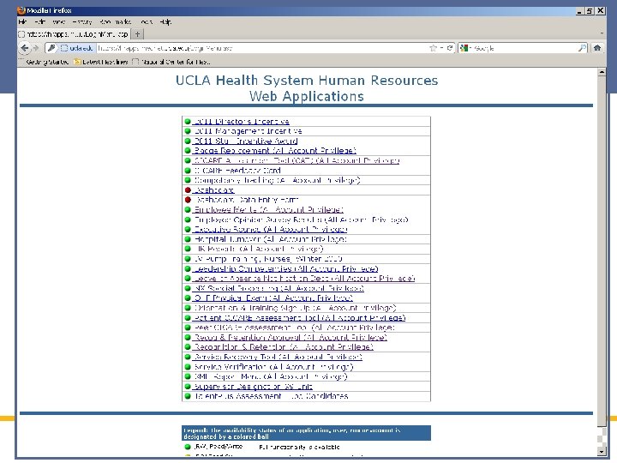This screenshot has width=617, height=463.
Task: Open the Supervisor Designation link
Action: tap(253, 386)
